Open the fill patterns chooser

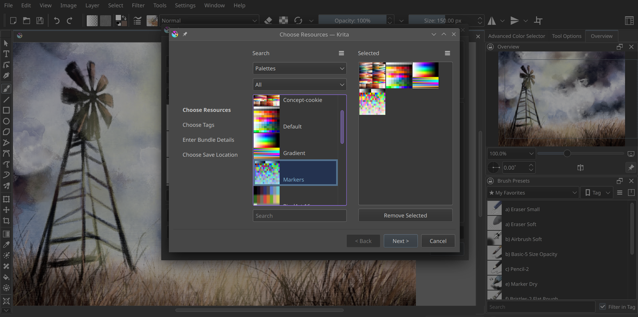pos(105,20)
